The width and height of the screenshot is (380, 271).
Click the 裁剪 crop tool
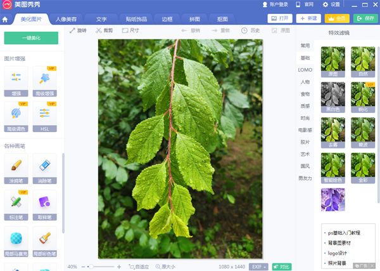pos(104,30)
